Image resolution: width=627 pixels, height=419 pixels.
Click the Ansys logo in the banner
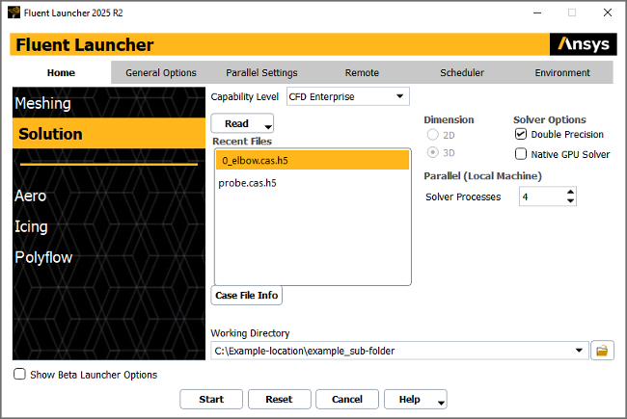click(x=583, y=44)
